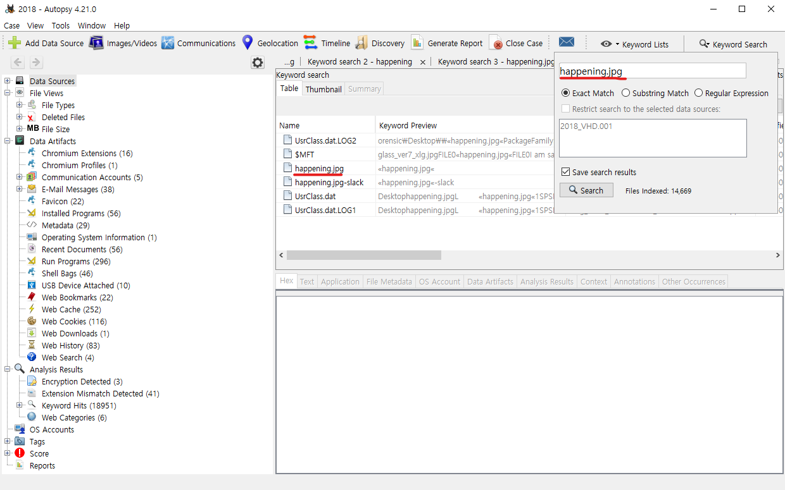
Task: Open tree view settings gear icon
Action: pyautogui.click(x=258, y=62)
